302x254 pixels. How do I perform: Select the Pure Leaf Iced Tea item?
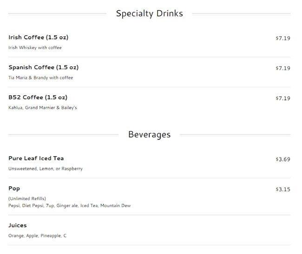36,158
